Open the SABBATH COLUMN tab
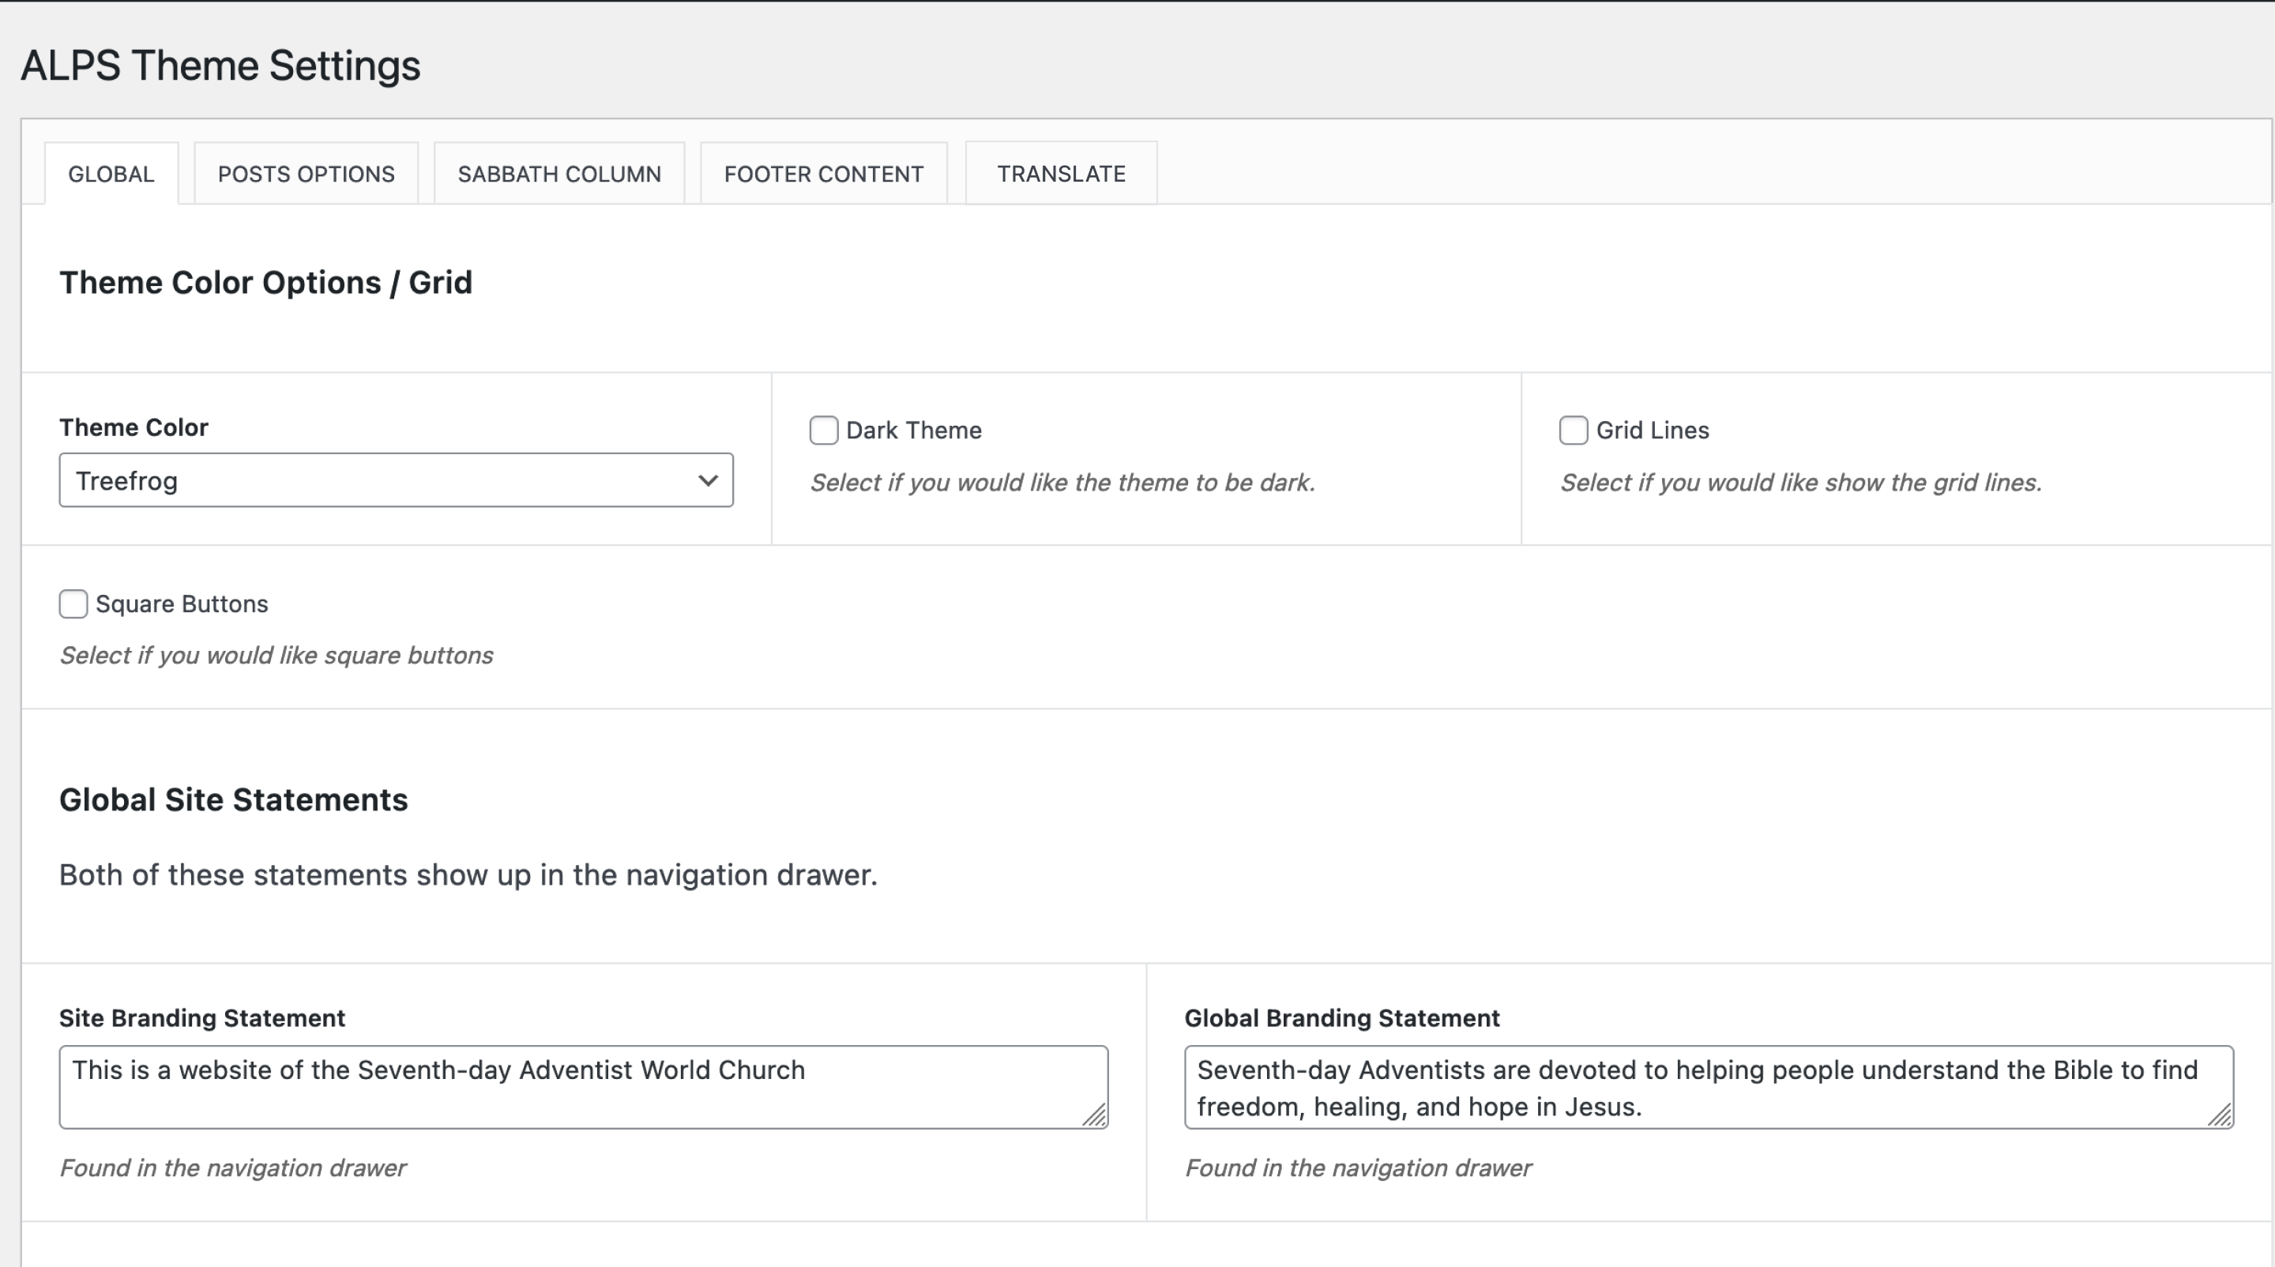 [x=559, y=174]
